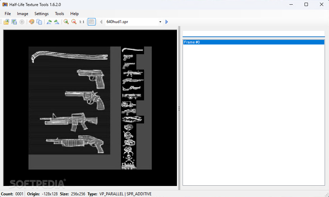Close the Half-Life Texture Tools window
329x197 pixels.
pyautogui.click(x=321, y=4)
